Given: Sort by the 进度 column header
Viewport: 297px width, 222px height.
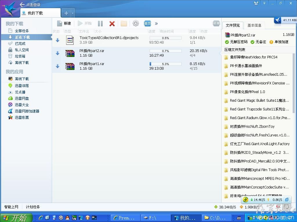Looking at the screenshot, I should [x=151, y=31].
